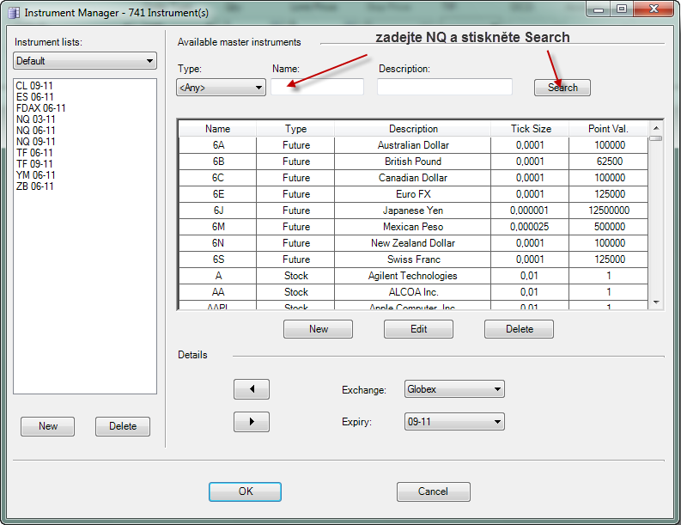
Task: Select TF 06-11 in instrument list
Action: pos(34,153)
